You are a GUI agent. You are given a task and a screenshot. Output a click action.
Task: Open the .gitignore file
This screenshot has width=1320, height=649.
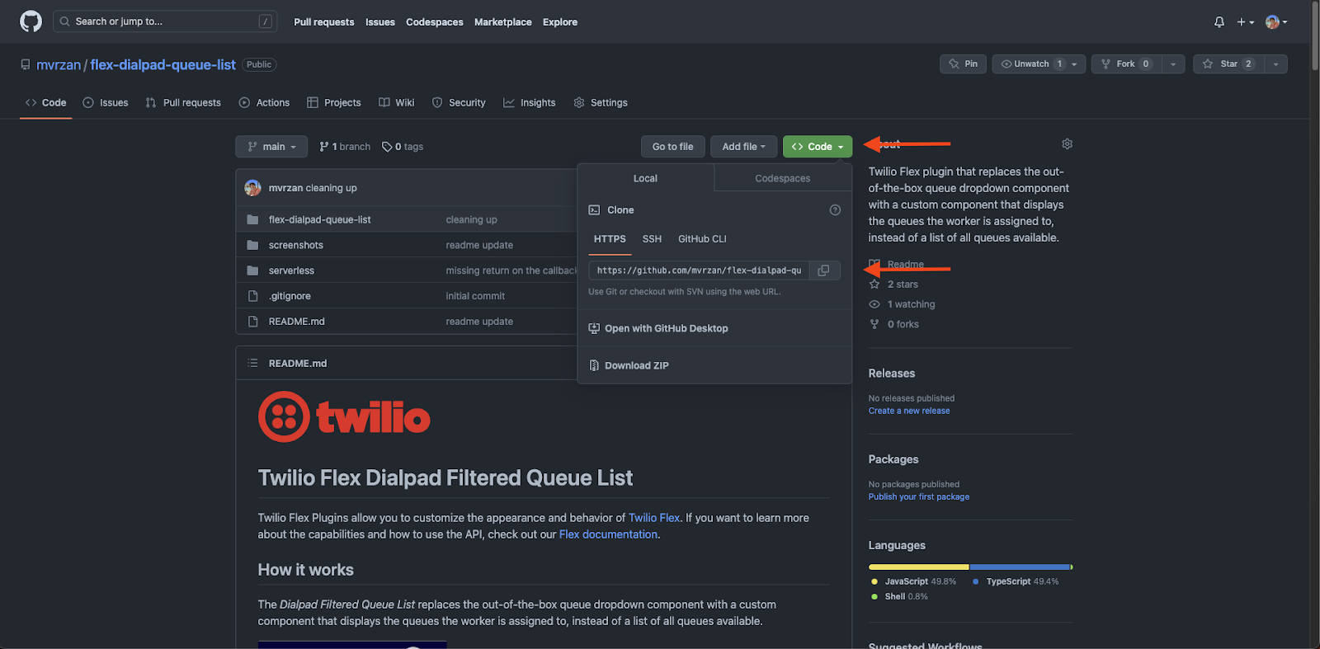coord(290,296)
